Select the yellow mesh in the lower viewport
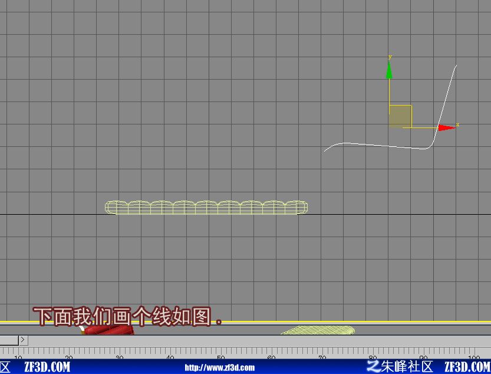Screen dimensions: 491x374 coord(318,330)
